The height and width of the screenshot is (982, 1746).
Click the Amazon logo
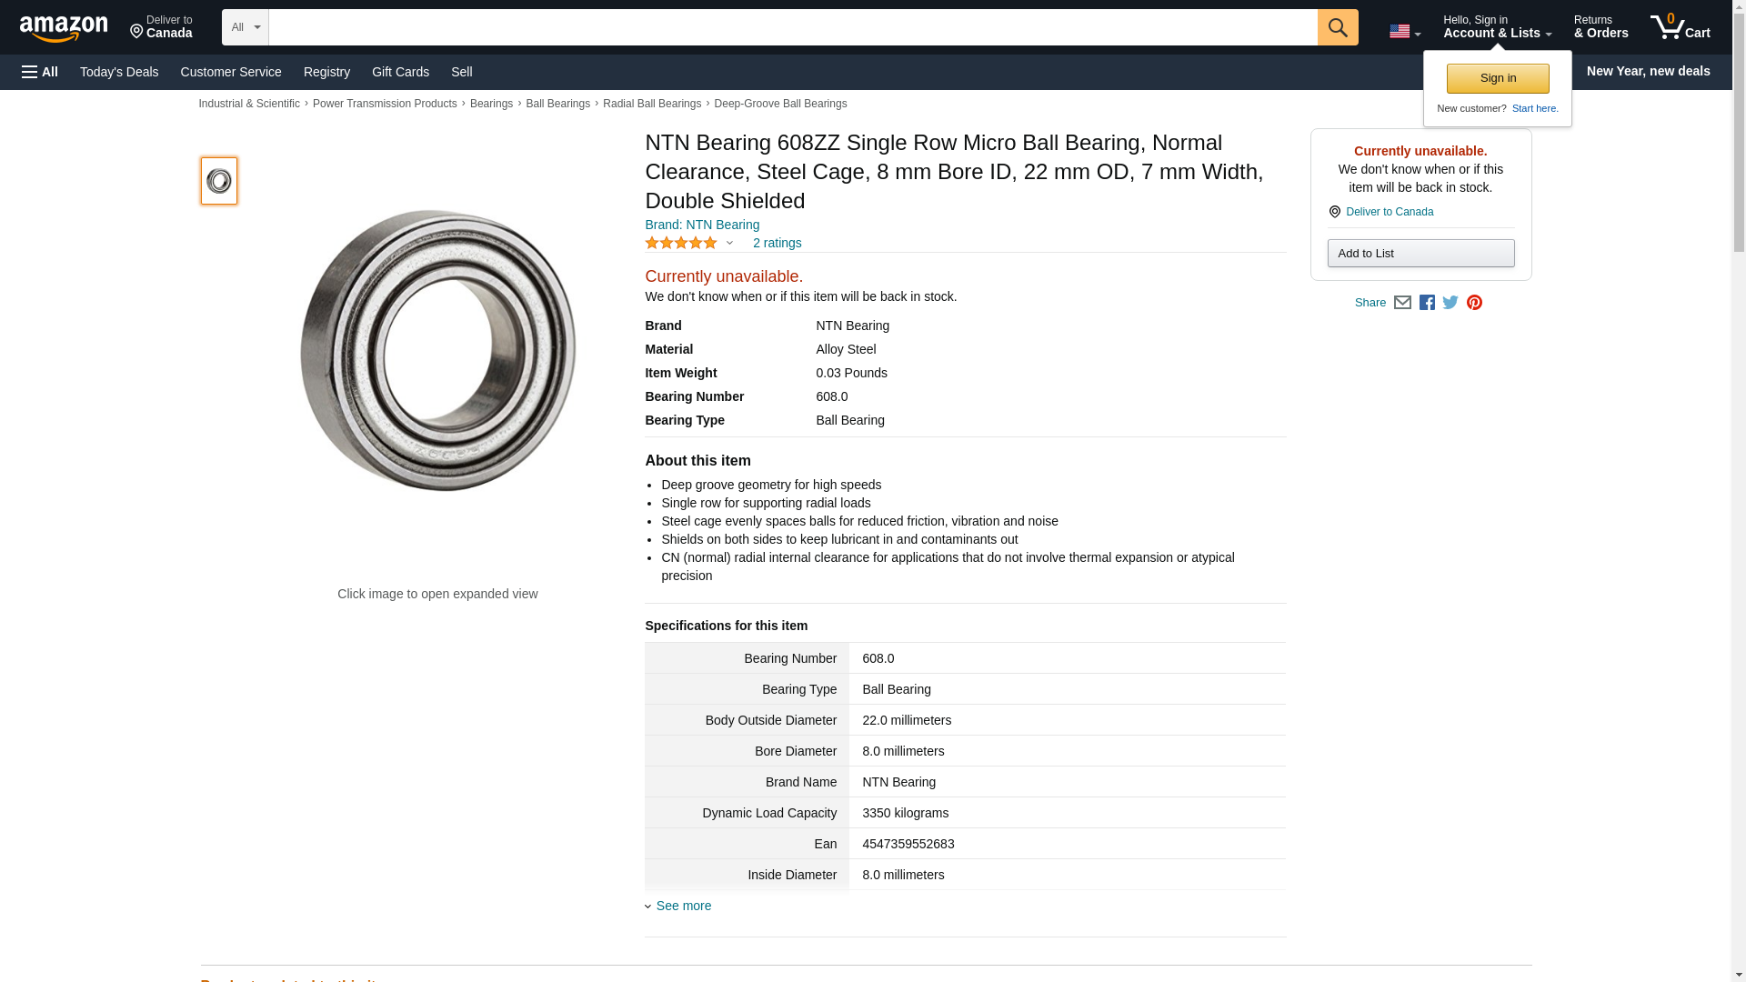tap(64, 29)
